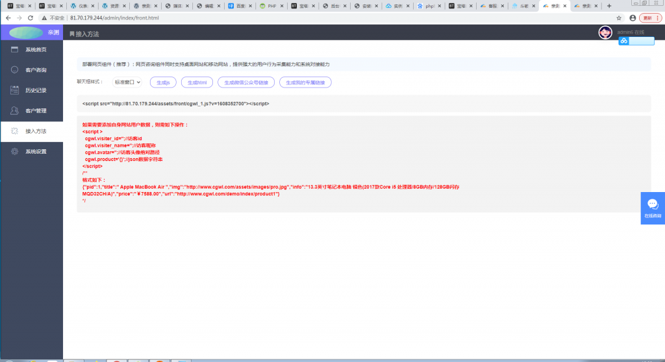Click the 客户咨询 chat bubble icon
This screenshot has height=362, width=665.
pos(14,69)
